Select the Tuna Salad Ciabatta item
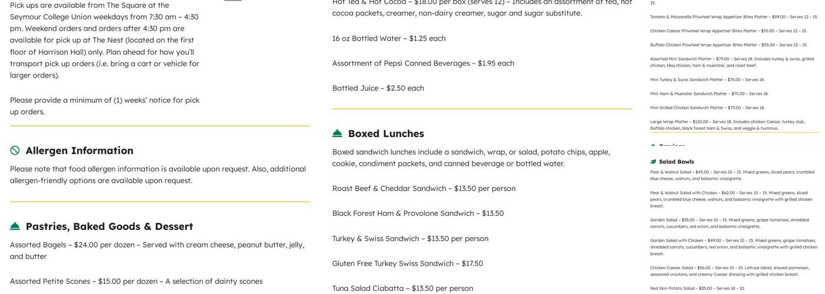Viewport: 825px width, 294px height. pyautogui.click(x=402, y=288)
